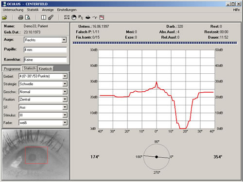The width and height of the screenshot is (243, 182).
Task: Open the Statistik menu
Action: (33, 10)
